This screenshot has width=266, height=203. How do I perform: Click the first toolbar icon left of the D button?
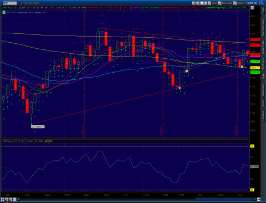coord(194,3)
